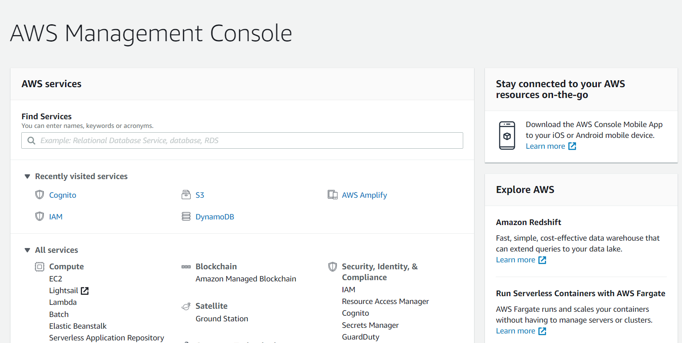Click Learn more under AWS Fargate

(515, 331)
